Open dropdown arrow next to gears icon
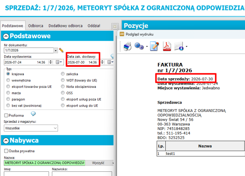This screenshot has height=176, width=245. point(147,46)
